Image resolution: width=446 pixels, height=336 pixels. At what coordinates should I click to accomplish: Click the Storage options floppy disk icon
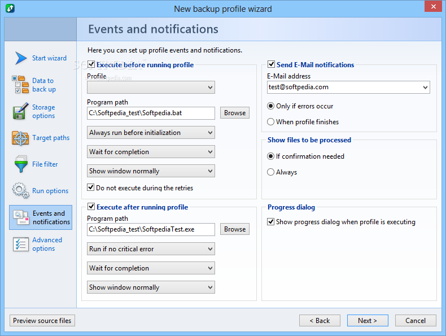pos(20,111)
